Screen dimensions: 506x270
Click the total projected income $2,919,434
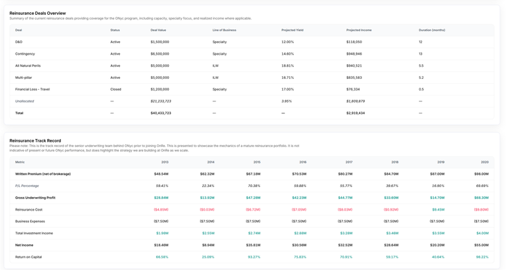pyautogui.click(x=355, y=113)
